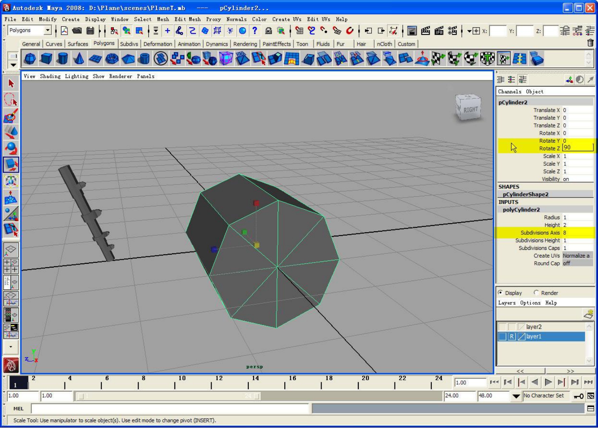Activate the Paint Selection tool
This screenshot has height=428, width=598.
(11, 116)
